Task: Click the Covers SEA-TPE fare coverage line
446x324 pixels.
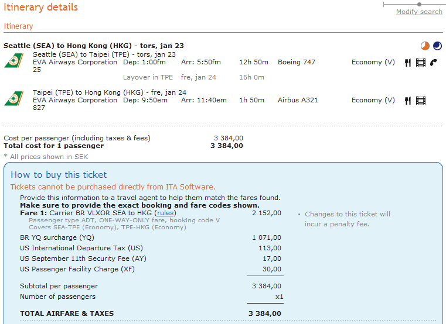Action: [x=107, y=228]
